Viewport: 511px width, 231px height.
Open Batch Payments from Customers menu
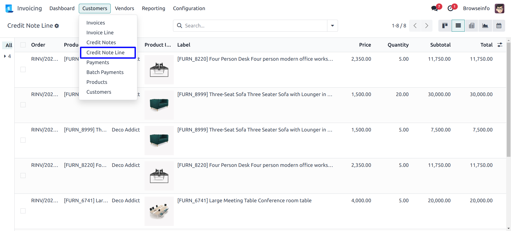(x=105, y=72)
